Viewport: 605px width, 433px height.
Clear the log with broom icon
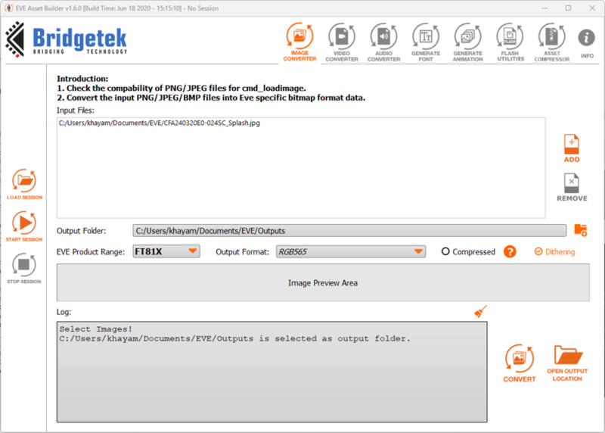click(480, 311)
